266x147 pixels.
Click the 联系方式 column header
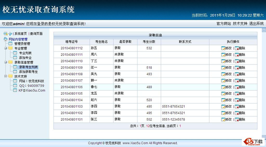[x=185, y=42]
